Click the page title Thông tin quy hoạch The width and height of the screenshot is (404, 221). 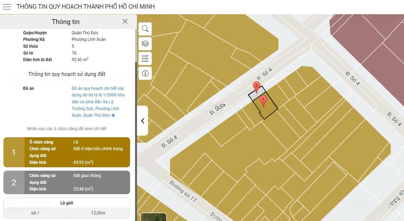coord(86,7)
